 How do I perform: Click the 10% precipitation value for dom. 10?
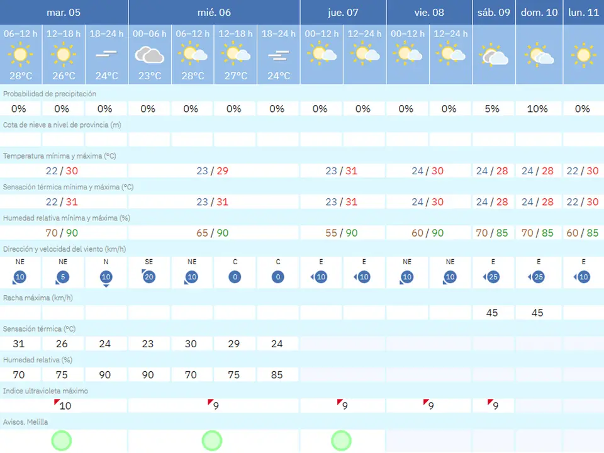coord(537,109)
